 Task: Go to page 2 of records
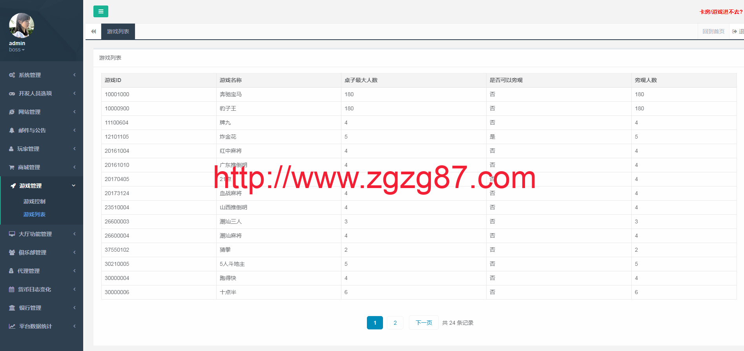(x=395, y=323)
